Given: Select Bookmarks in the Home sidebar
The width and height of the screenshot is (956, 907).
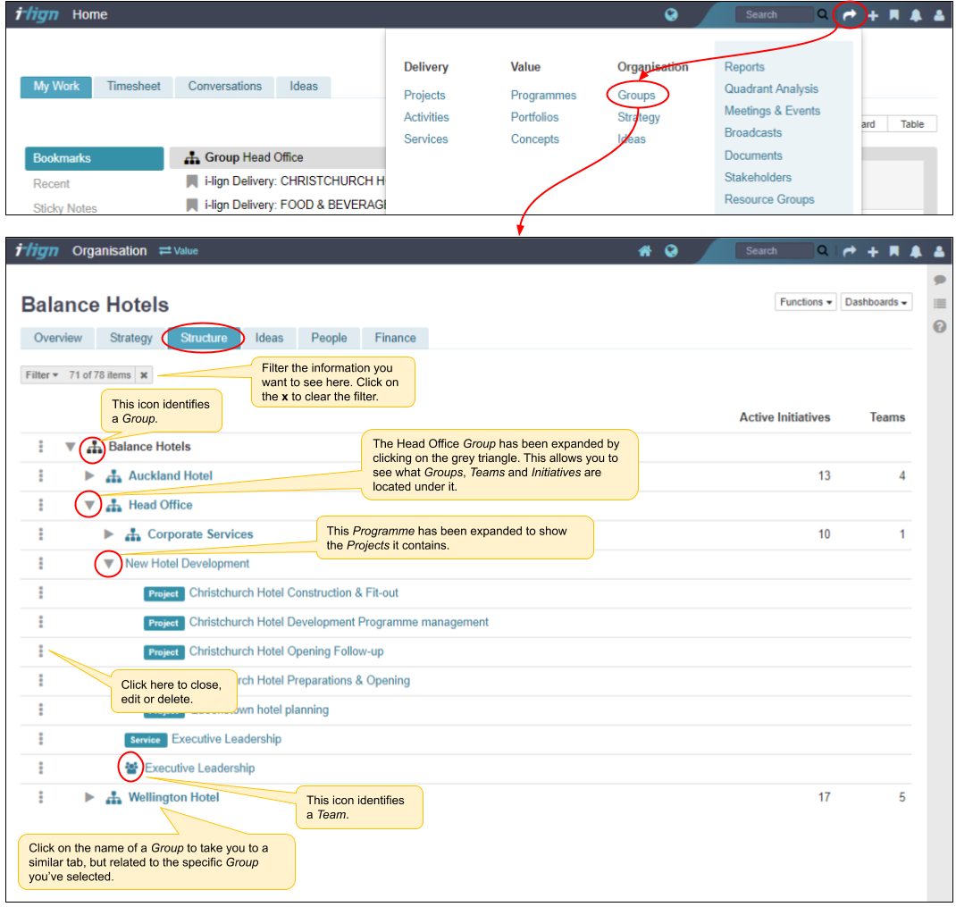Looking at the screenshot, I should pyautogui.click(x=94, y=158).
